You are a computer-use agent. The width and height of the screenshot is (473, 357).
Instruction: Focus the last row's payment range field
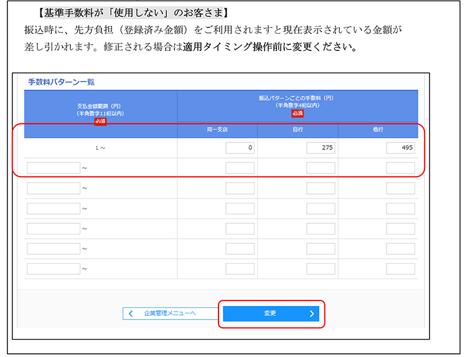tap(54, 269)
